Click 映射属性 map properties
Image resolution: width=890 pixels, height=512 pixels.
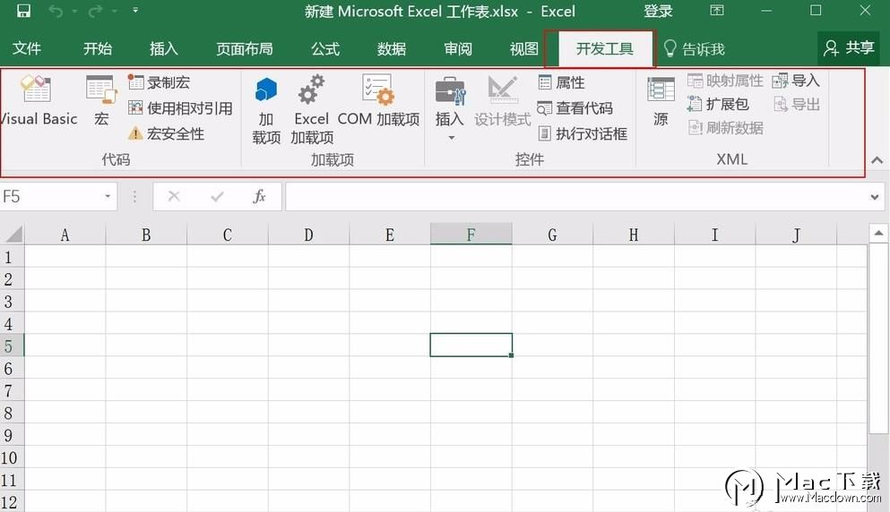(x=725, y=81)
